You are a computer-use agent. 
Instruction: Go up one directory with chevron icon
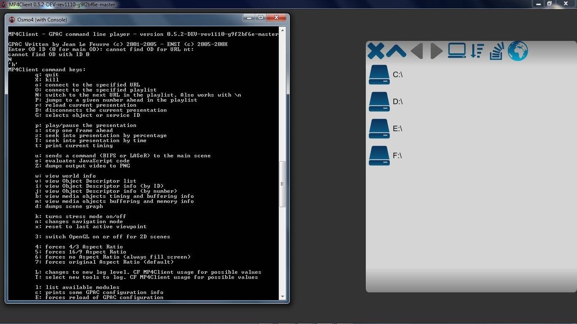pyautogui.click(x=396, y=51)
